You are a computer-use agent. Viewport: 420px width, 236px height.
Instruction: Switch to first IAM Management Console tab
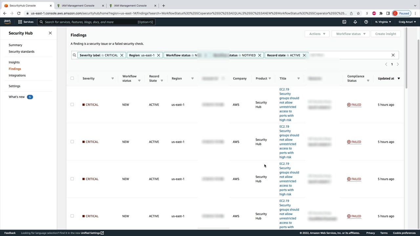coord(81,6)
